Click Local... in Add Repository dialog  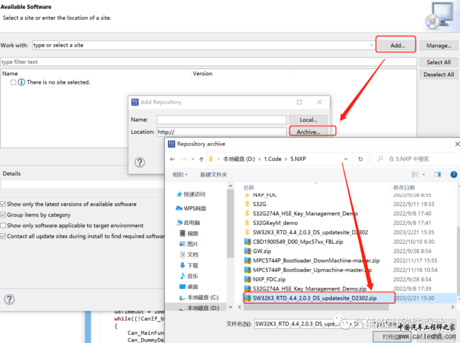point(308,120)
